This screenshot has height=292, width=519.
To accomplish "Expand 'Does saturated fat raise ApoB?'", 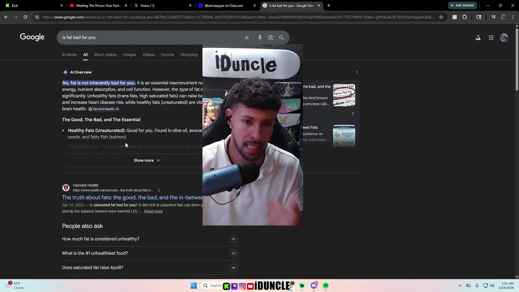I will coord(150,268).
